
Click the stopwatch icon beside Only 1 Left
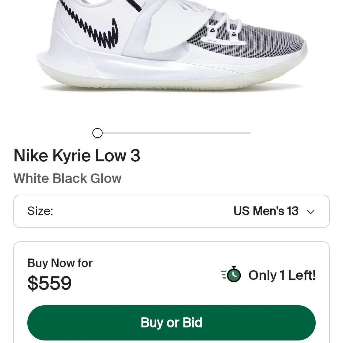[231, 275]
